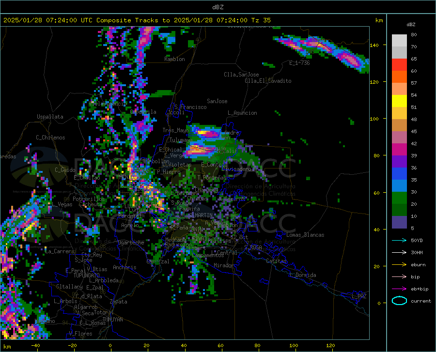
Task: Click the dBZ title at the top
Action: coord(218,7)
